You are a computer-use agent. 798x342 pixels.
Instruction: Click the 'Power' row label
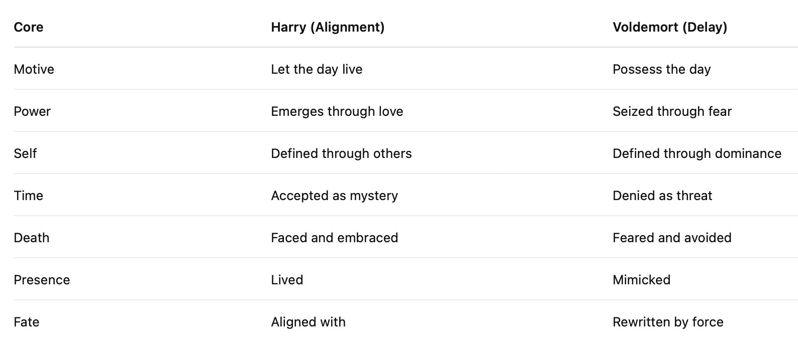pyautogui.click(x=32, y=111)
